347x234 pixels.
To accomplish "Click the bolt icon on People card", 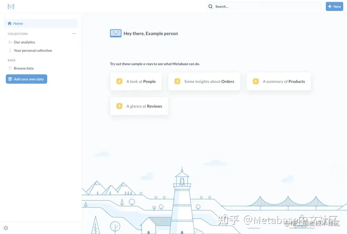I will pos(119,81).
